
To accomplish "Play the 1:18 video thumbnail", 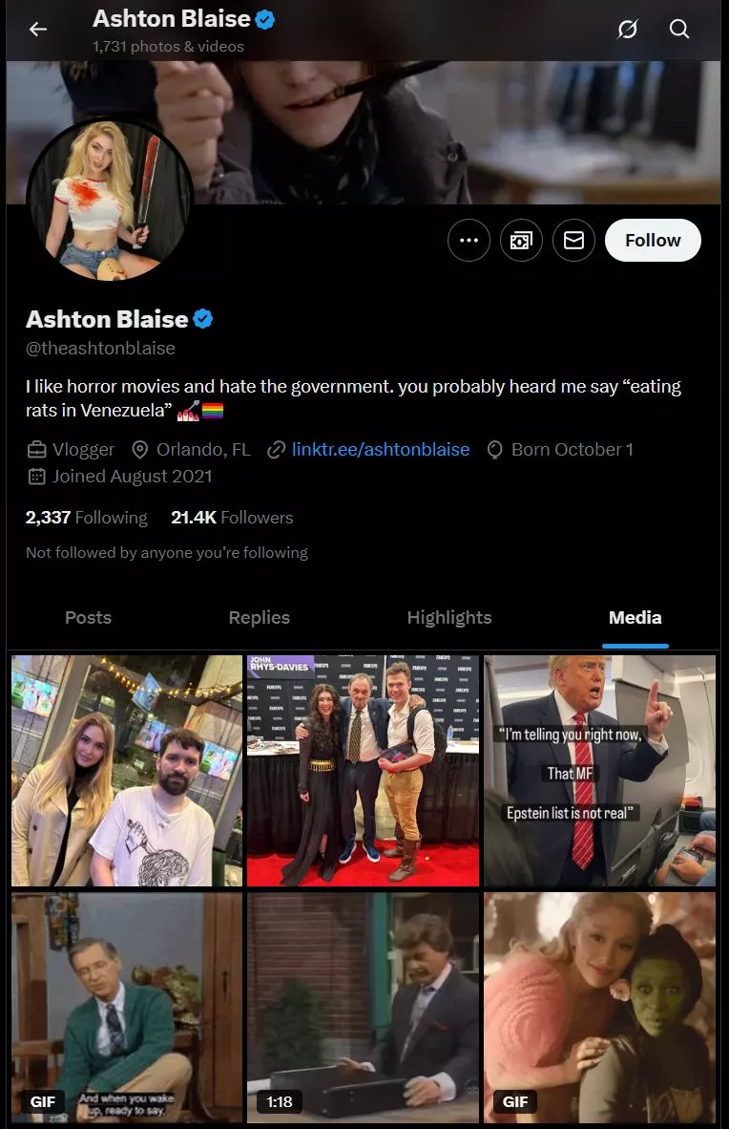I will pyautogui.click(x=363, y=1008).
